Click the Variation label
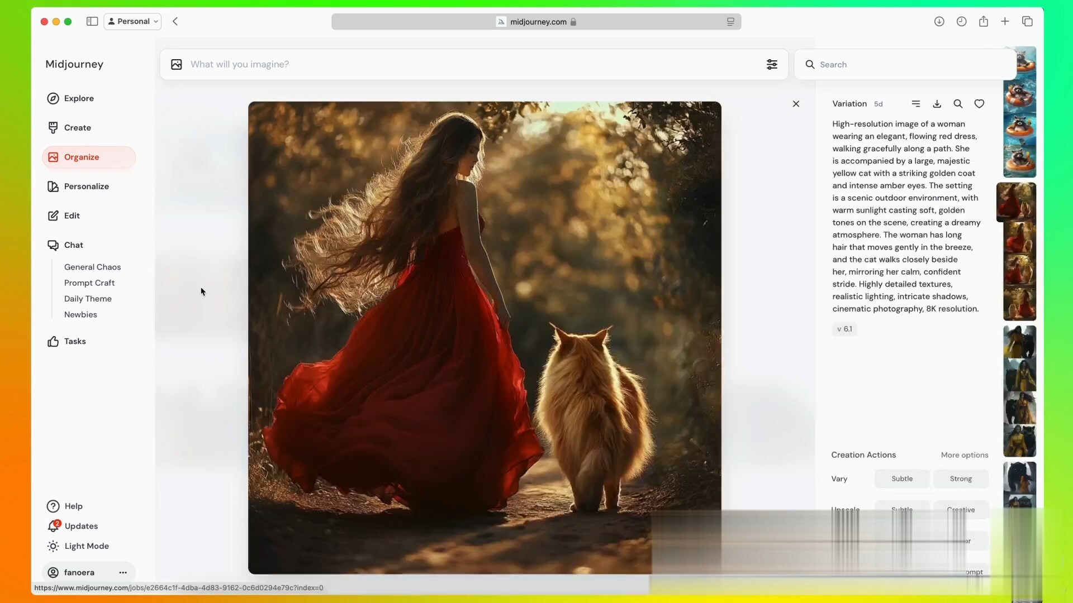The image size is (1073, 603). pos(849,104)
